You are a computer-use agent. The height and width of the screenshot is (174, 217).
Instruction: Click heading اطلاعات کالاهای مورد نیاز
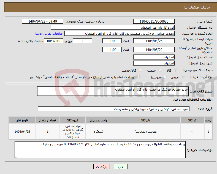(192, 100)
